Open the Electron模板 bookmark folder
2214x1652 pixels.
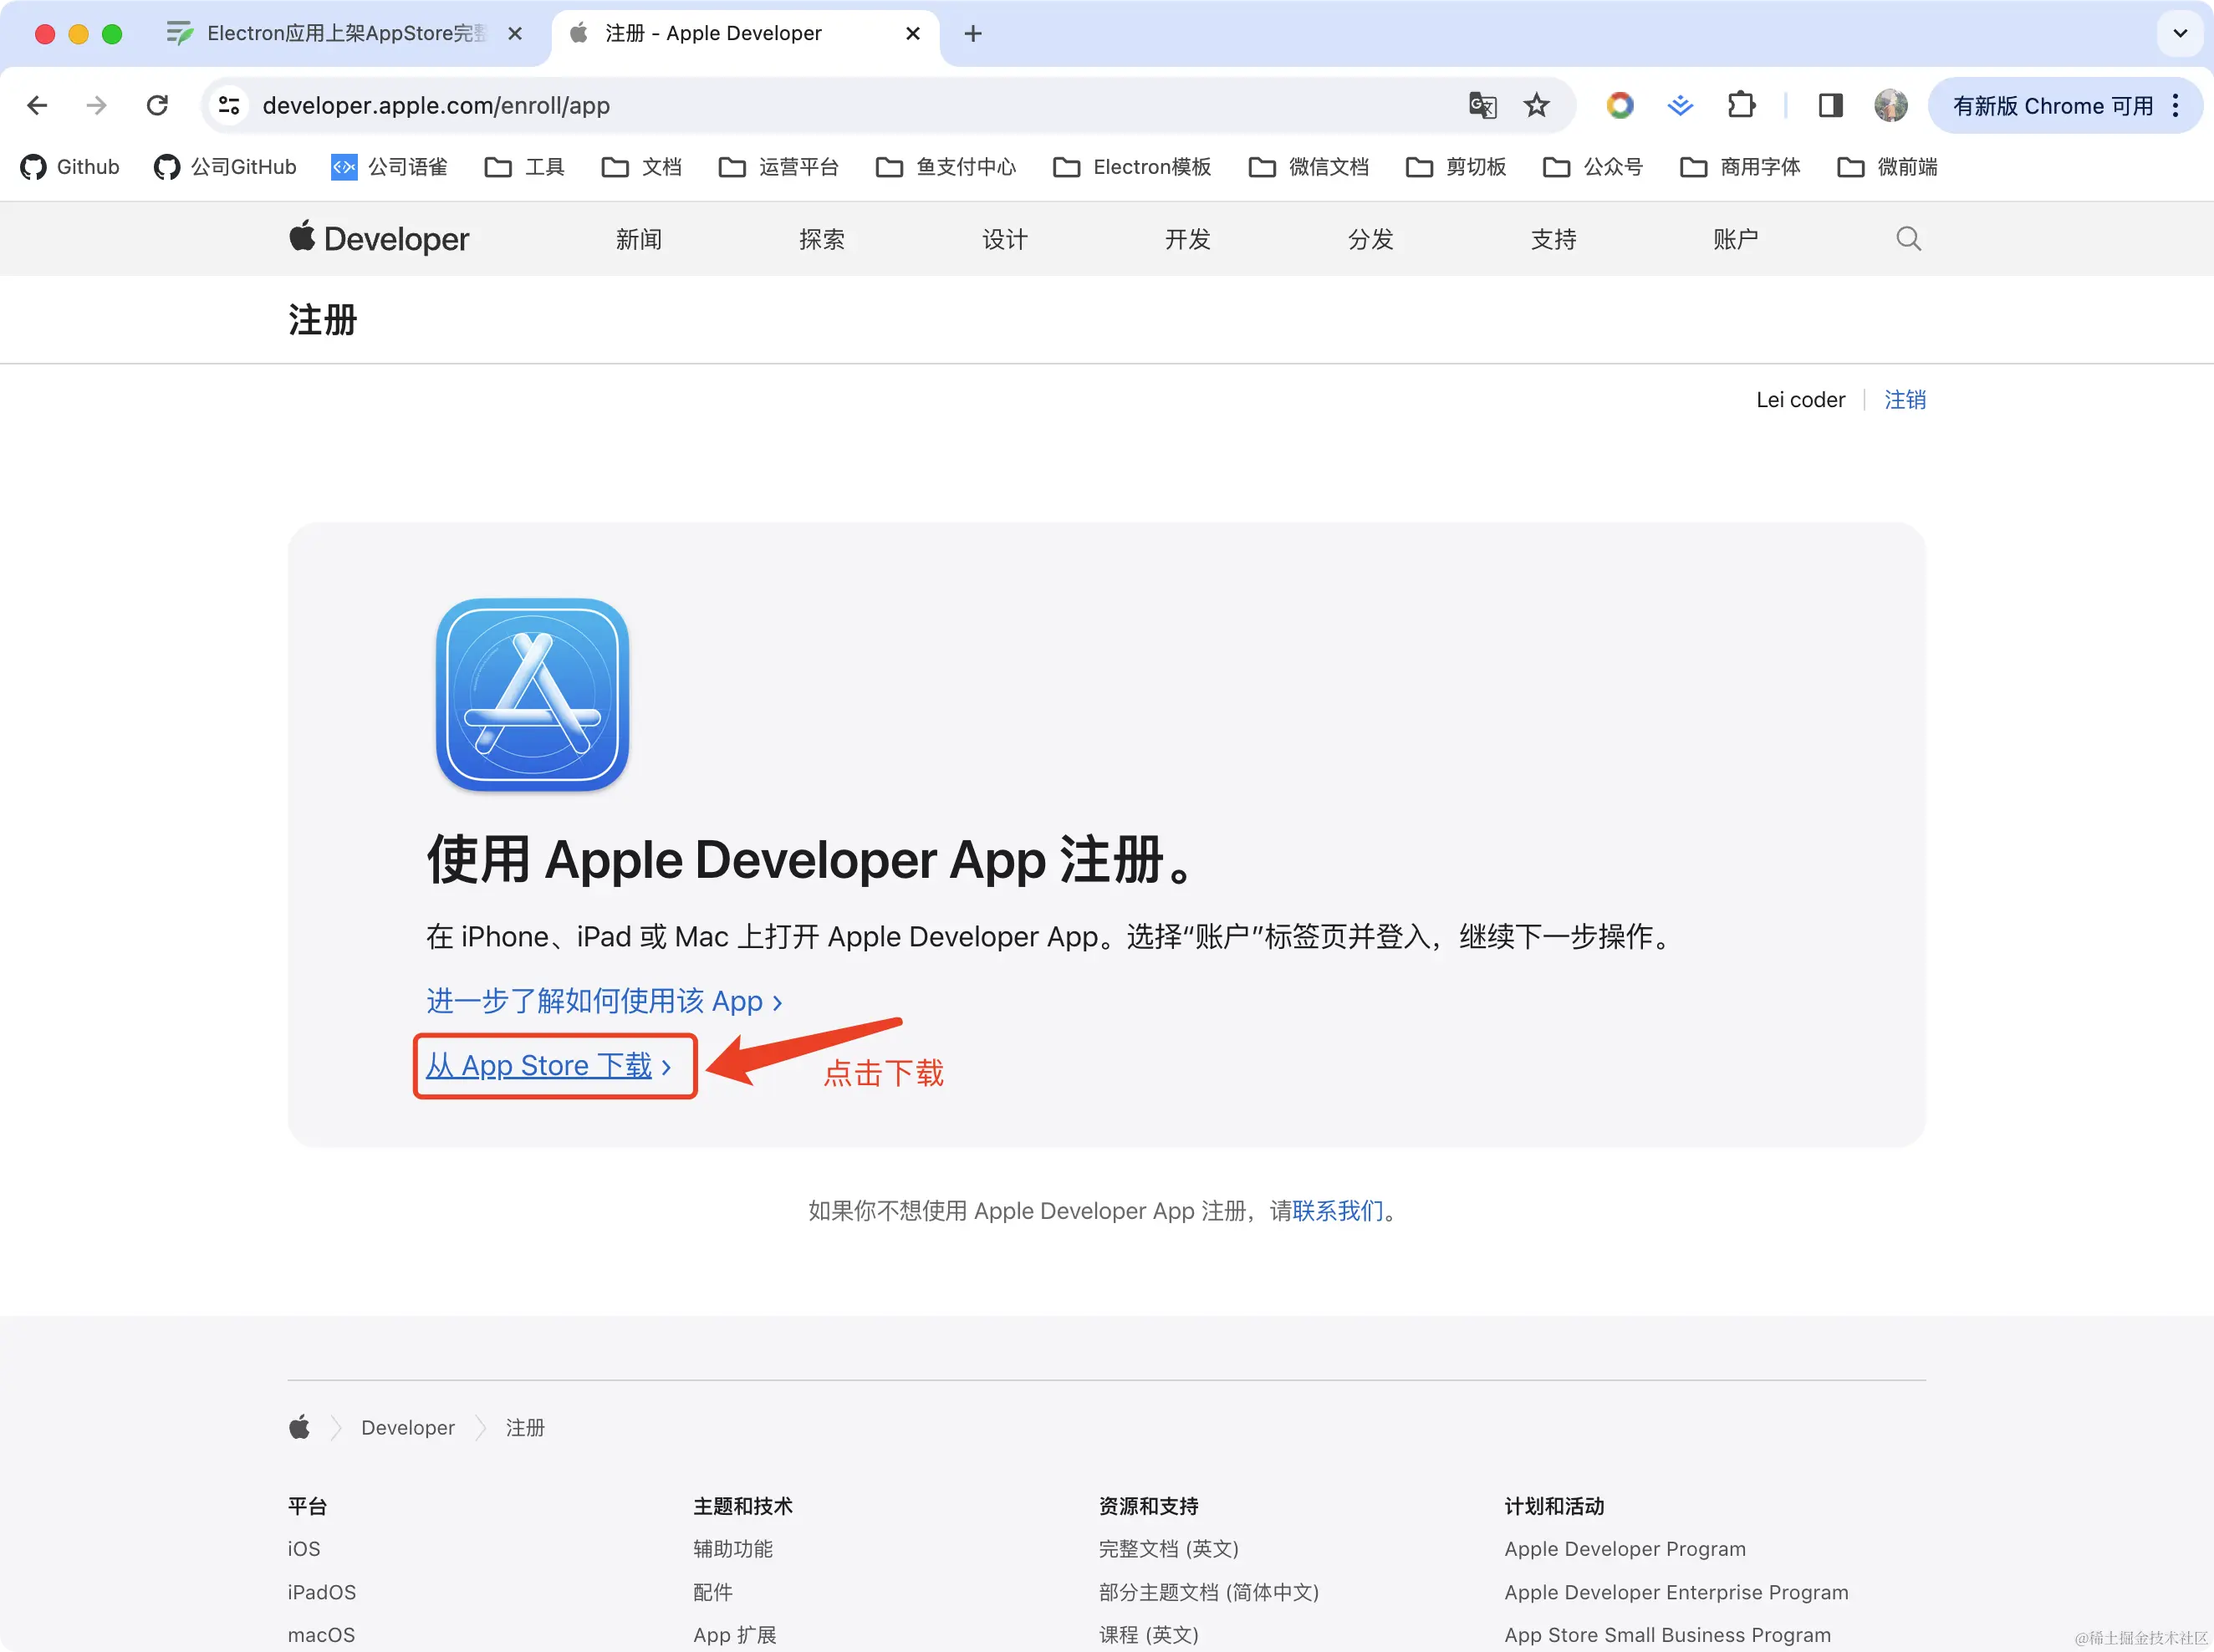point(1132,167)
